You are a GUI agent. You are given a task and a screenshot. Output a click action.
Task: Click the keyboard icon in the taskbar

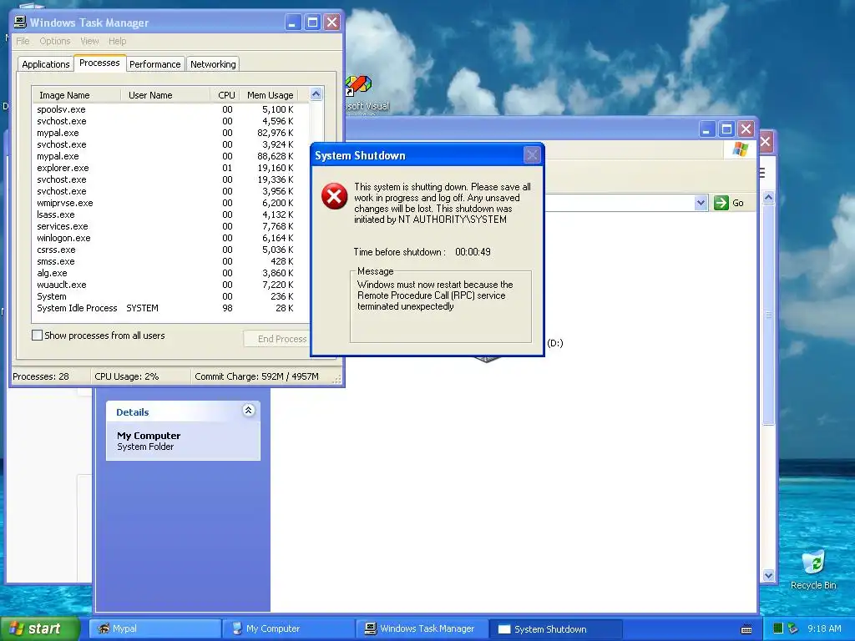point(746,629)
